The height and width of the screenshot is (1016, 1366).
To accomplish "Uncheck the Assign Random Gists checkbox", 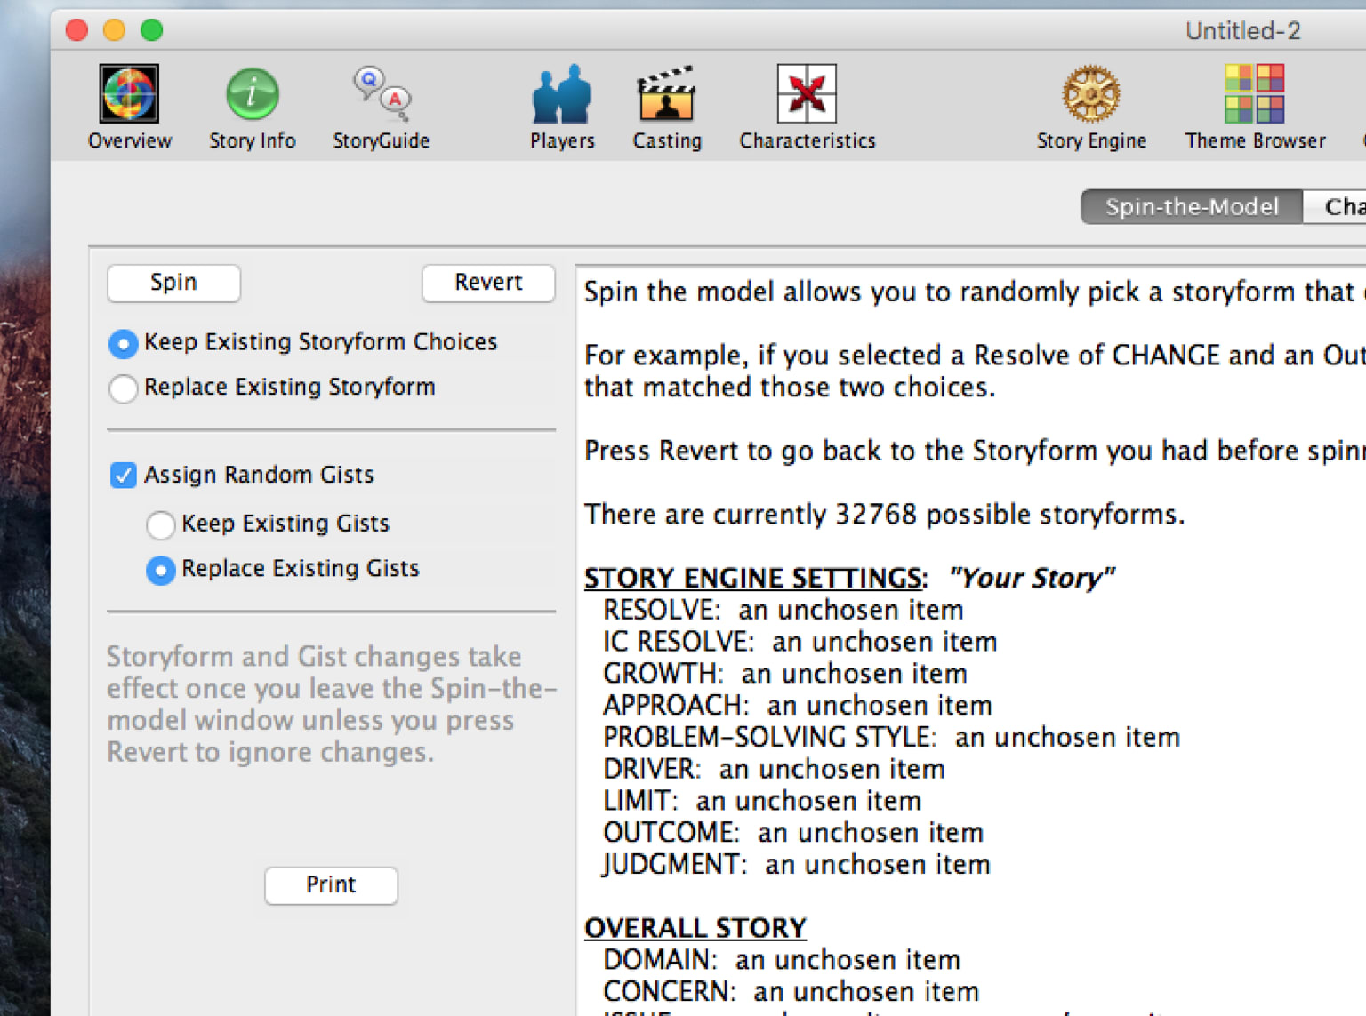I will (x=124, y=476).
